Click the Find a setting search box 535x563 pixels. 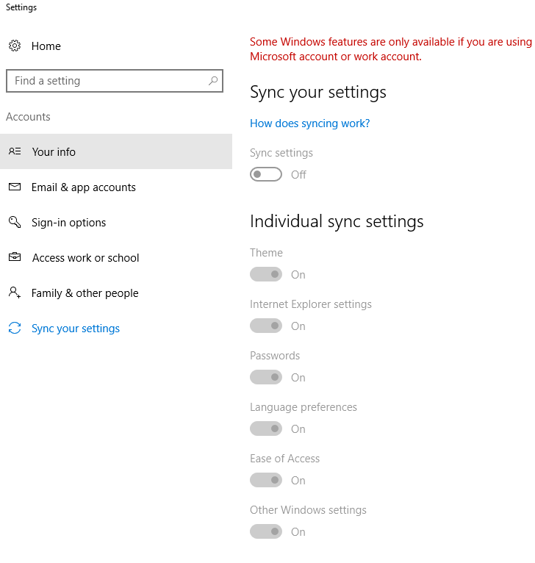115,81
